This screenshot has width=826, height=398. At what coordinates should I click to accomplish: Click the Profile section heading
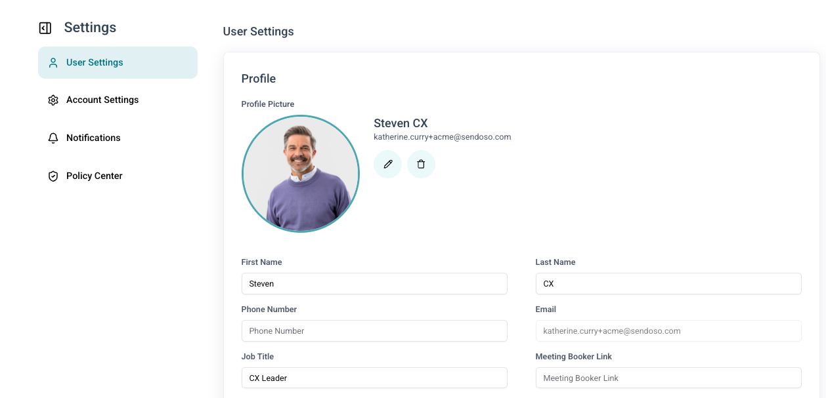pos(259,79)
